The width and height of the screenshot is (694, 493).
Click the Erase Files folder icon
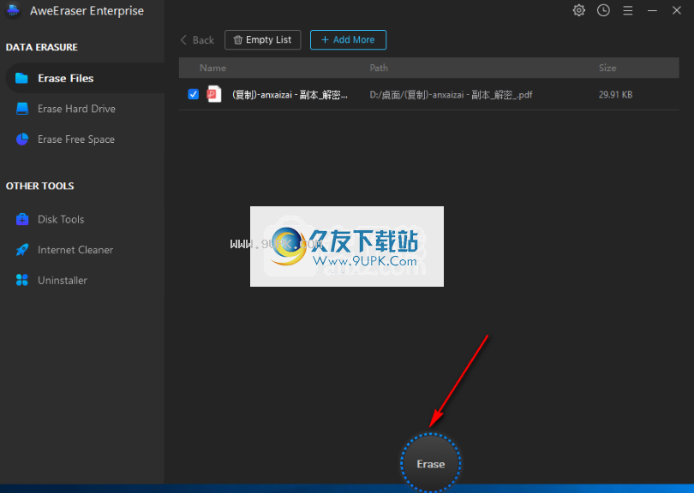point(21,78)
